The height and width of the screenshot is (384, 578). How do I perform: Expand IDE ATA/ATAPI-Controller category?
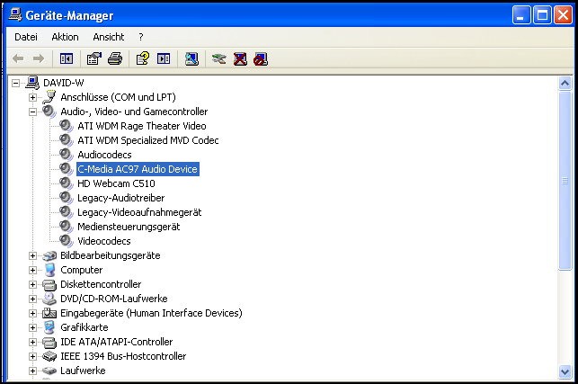pyautogui.click(x=32, y=342)
